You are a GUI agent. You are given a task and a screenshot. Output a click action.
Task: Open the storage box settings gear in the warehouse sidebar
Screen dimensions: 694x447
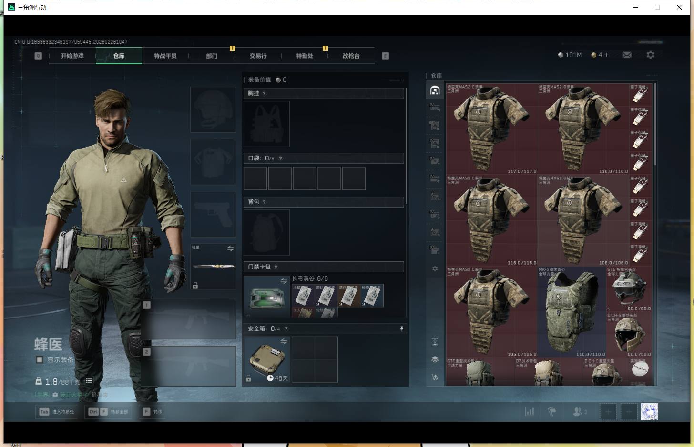[435, 269]
